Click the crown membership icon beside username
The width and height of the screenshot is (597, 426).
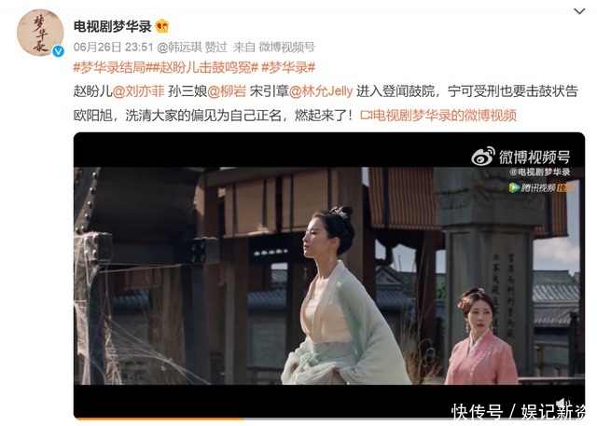tap(162, 26)
